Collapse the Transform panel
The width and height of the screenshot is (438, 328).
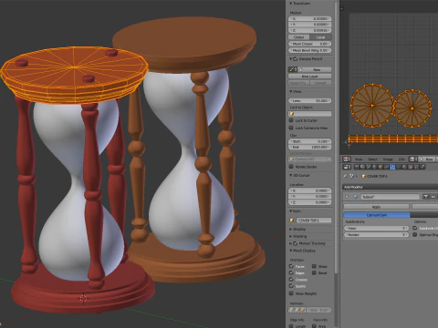click(x=291, y=4)
